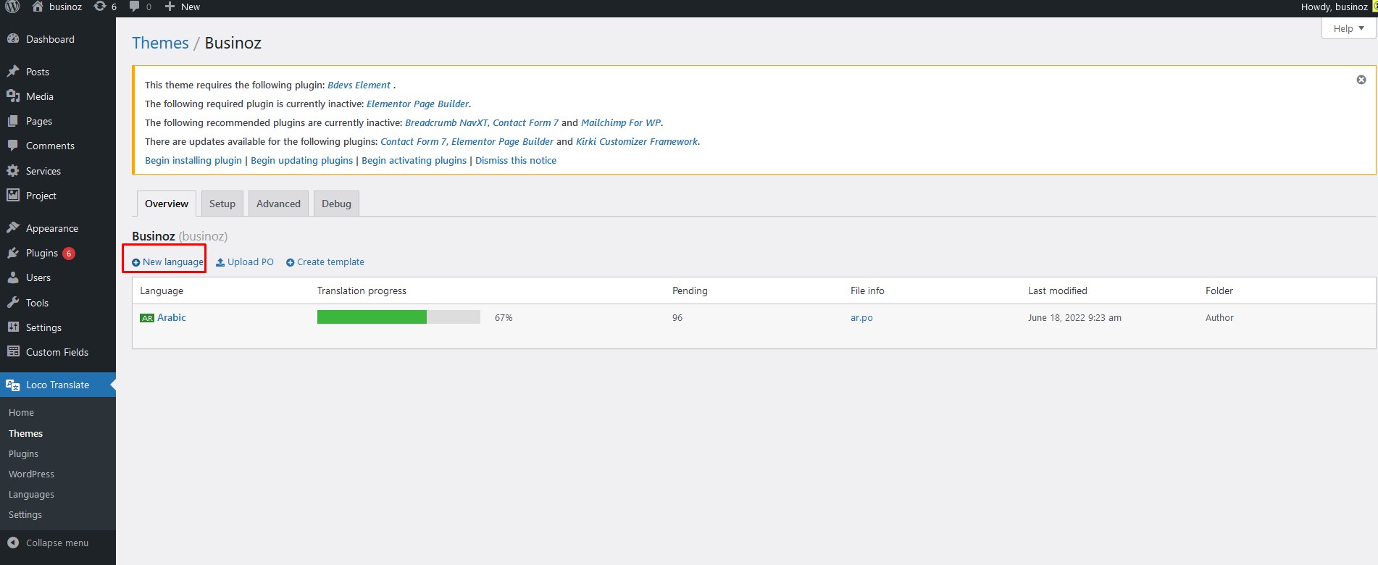Switch to the Advanced tab
Image resolution: width=1378 pixels, height=565 pixels.
click(278, 204)
